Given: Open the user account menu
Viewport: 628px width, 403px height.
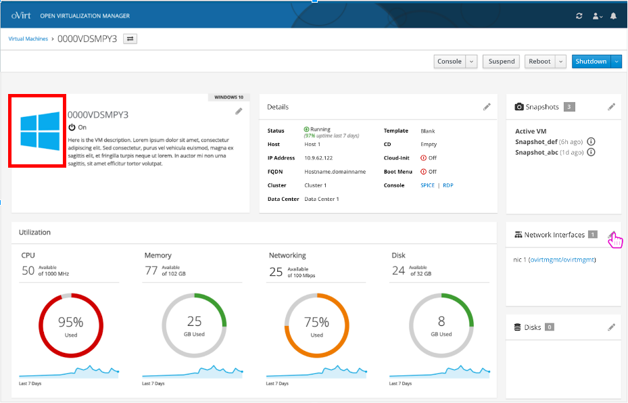Looking at the screenshot, I should coord(596,15).
